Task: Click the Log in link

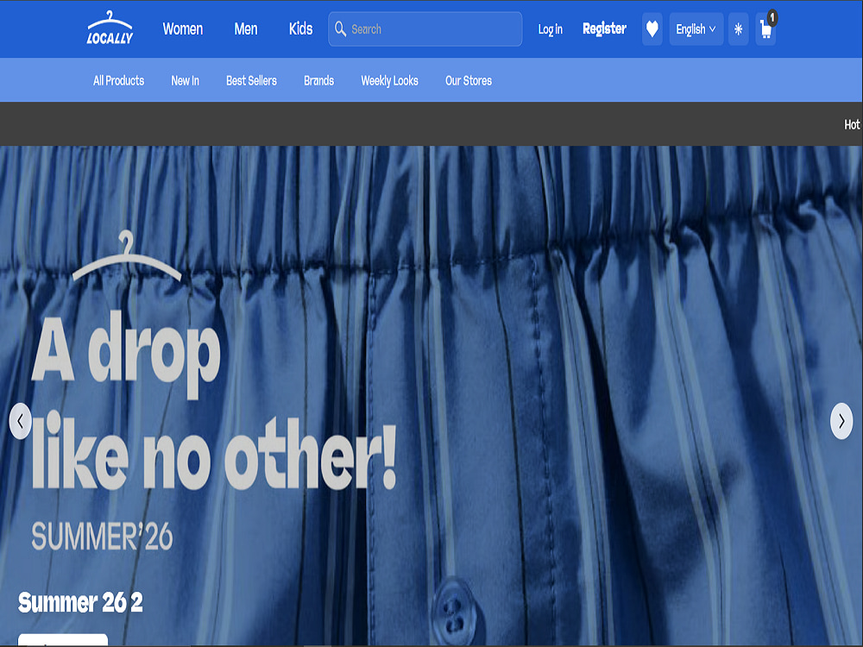Action: click(551, 29)
